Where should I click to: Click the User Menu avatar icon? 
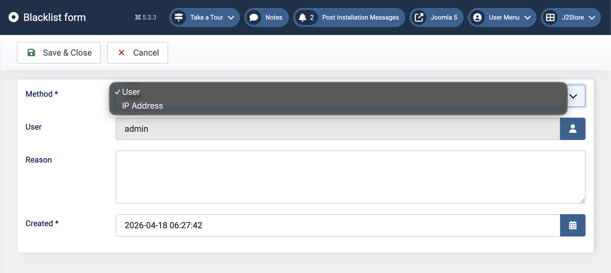[477, 18]
